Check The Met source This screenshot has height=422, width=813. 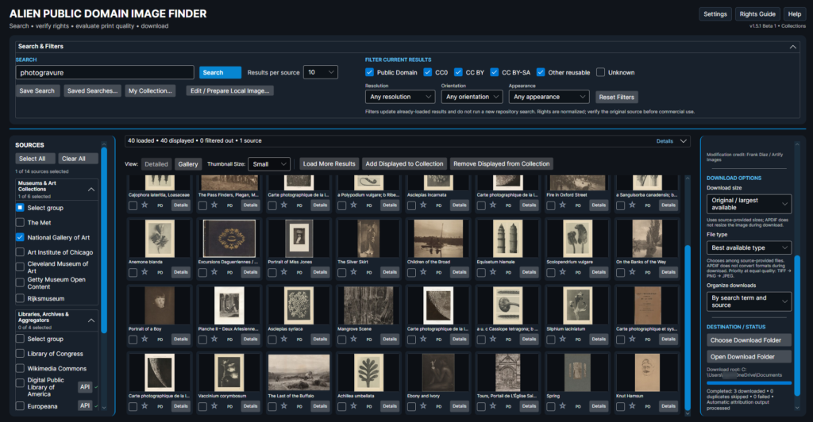(x=20, y=222)
